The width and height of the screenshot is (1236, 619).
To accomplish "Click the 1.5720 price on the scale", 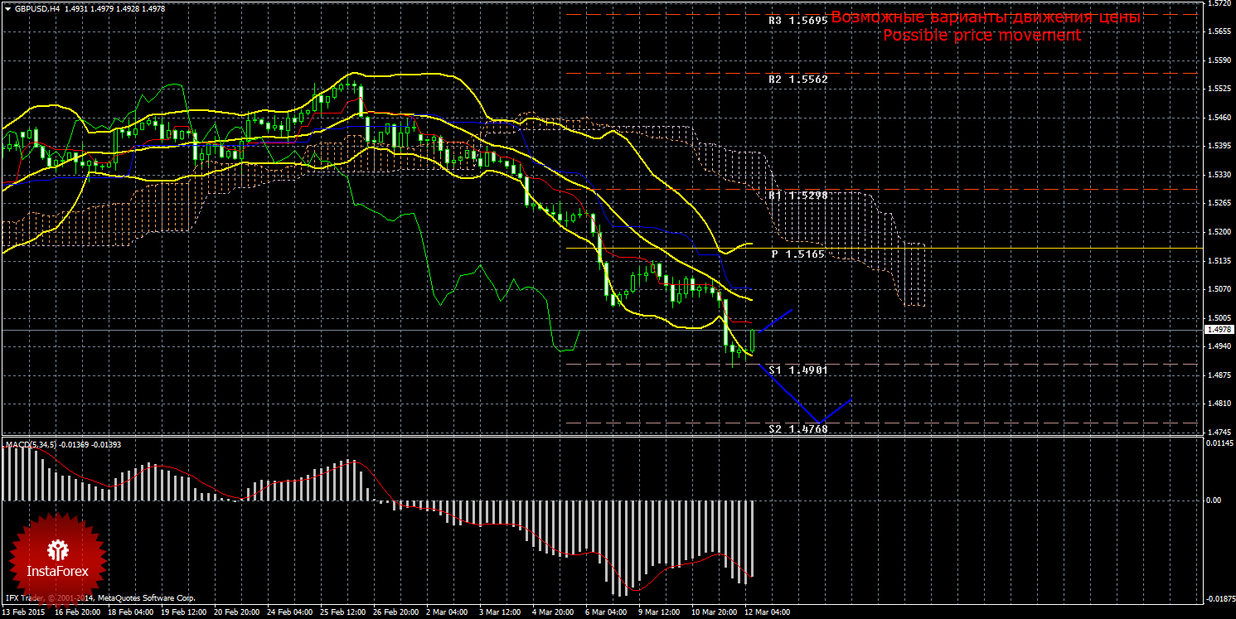I will coord(1219,4).
